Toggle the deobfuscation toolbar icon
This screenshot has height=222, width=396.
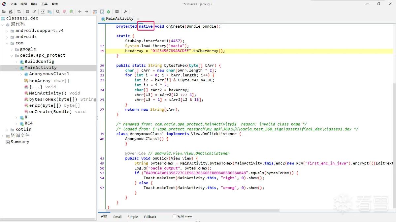click(95, 12)
